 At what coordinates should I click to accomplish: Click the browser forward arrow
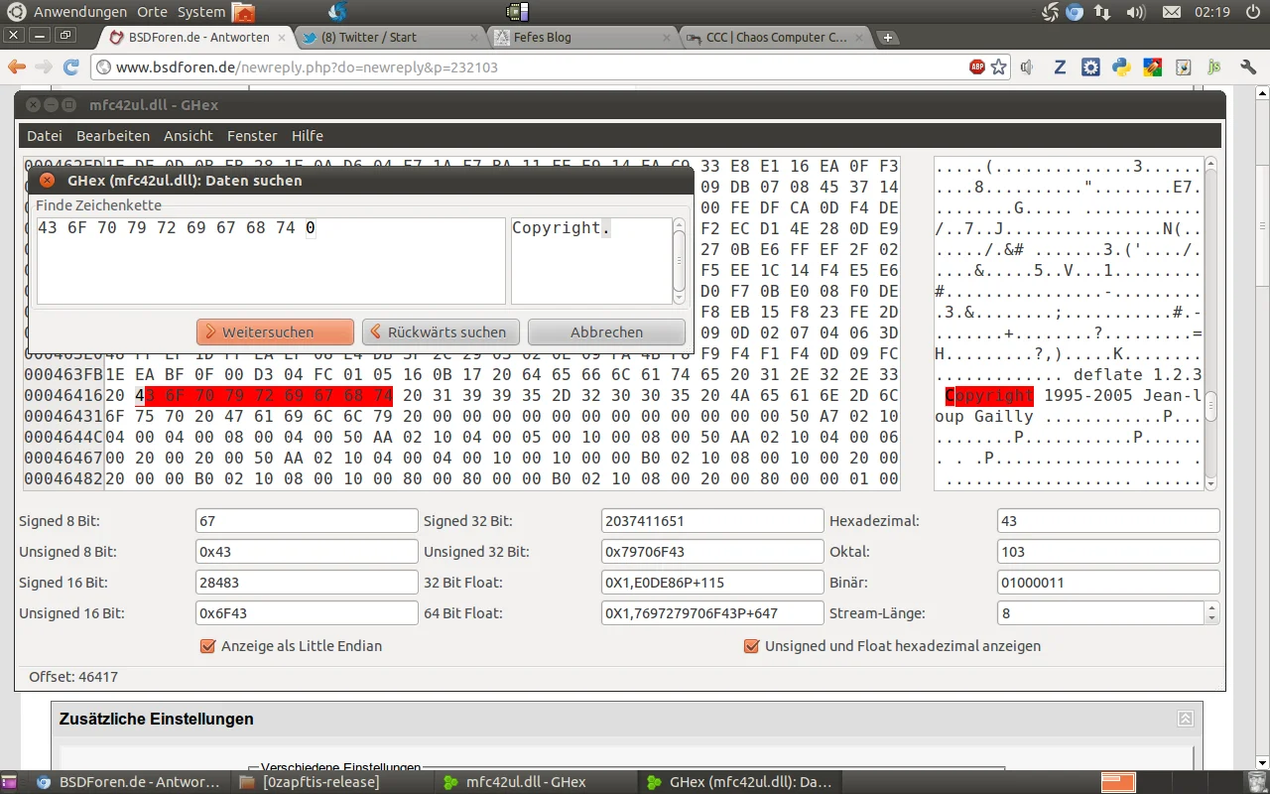(44, 67)
